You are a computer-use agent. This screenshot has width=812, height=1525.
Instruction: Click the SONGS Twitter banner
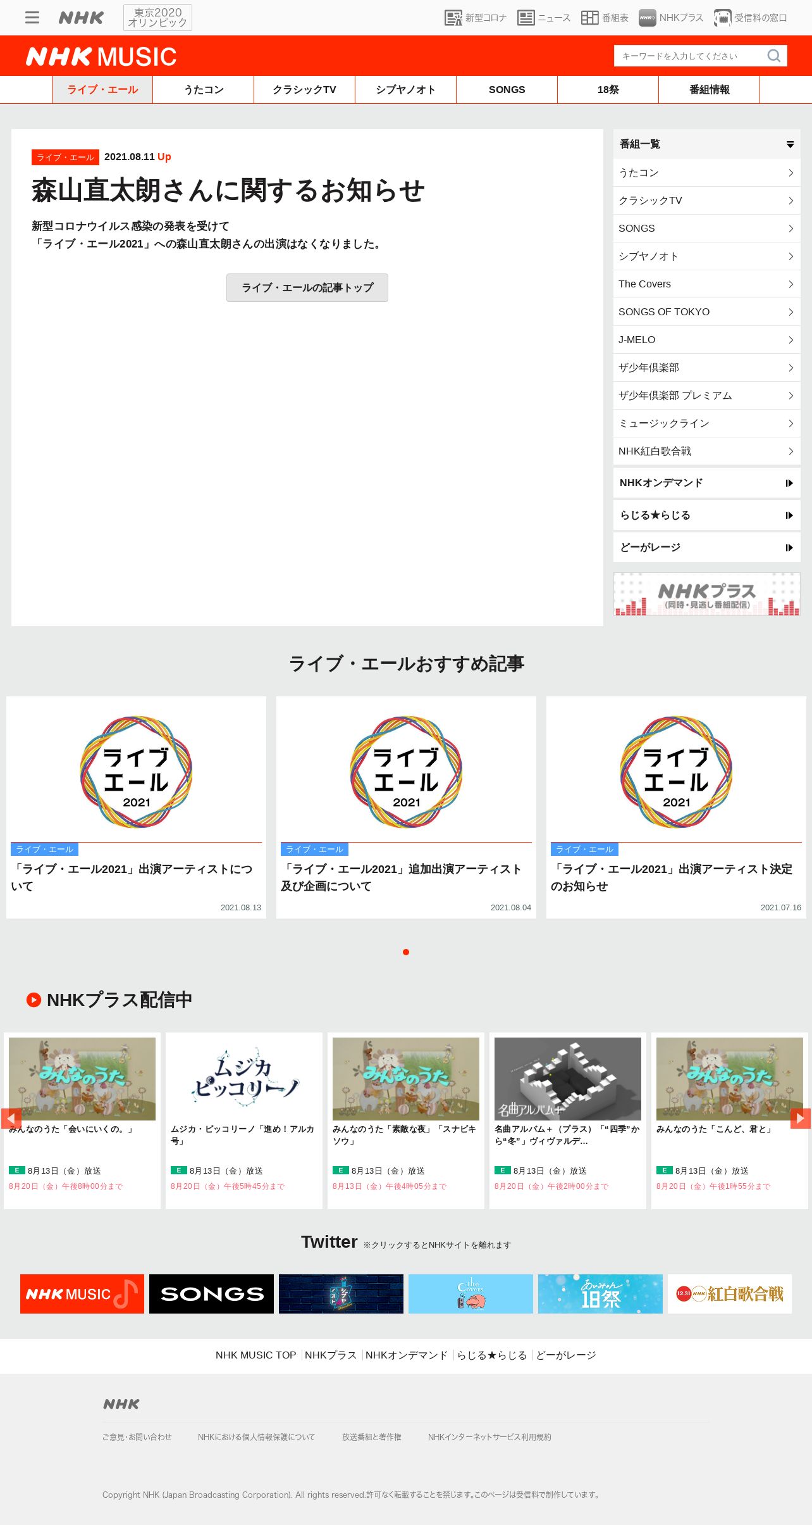212,1294
